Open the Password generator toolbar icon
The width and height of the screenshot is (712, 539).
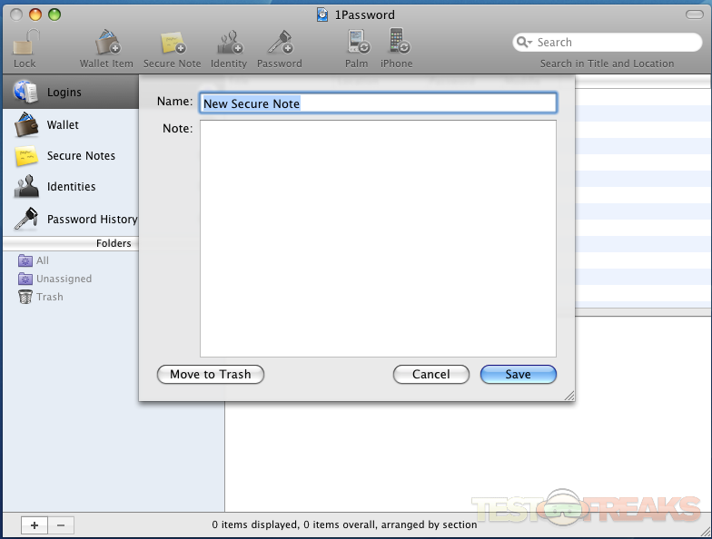point(279,43)
